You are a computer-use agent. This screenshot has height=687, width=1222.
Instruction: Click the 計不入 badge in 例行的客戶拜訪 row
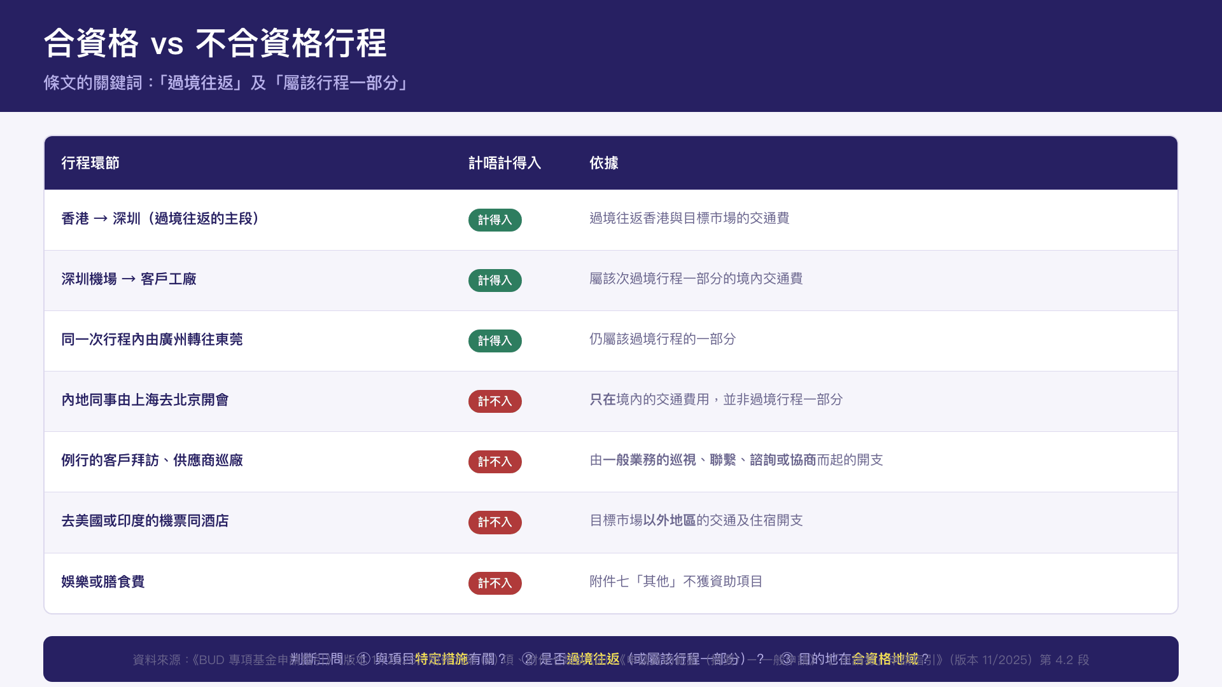pyautogui.click(x=495, y=462)
